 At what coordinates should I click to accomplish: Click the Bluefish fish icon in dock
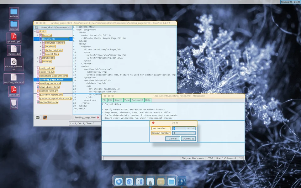coord(182,181)
